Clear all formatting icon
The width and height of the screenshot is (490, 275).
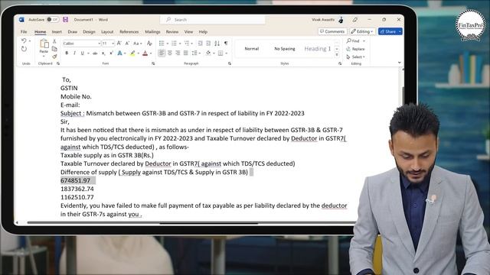(149, 44)
